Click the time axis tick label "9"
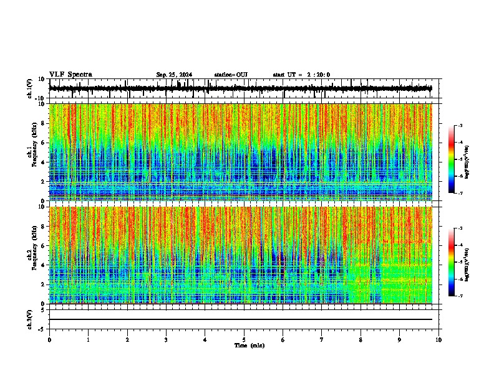The height and width of the screenshot is (381, 494). coord(399,340)
